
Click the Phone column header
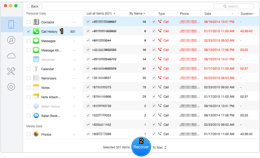pyautogui.click(x=184, y=14)
